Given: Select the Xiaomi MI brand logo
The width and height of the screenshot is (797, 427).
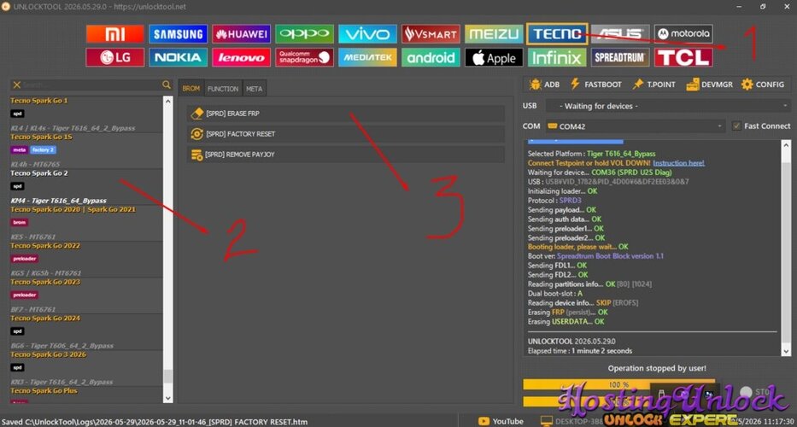Looking at the screenshot, I should coord(114,34).
